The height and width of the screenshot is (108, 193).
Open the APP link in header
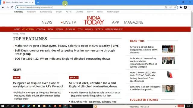pyautogui.click(x=115, y=22)
